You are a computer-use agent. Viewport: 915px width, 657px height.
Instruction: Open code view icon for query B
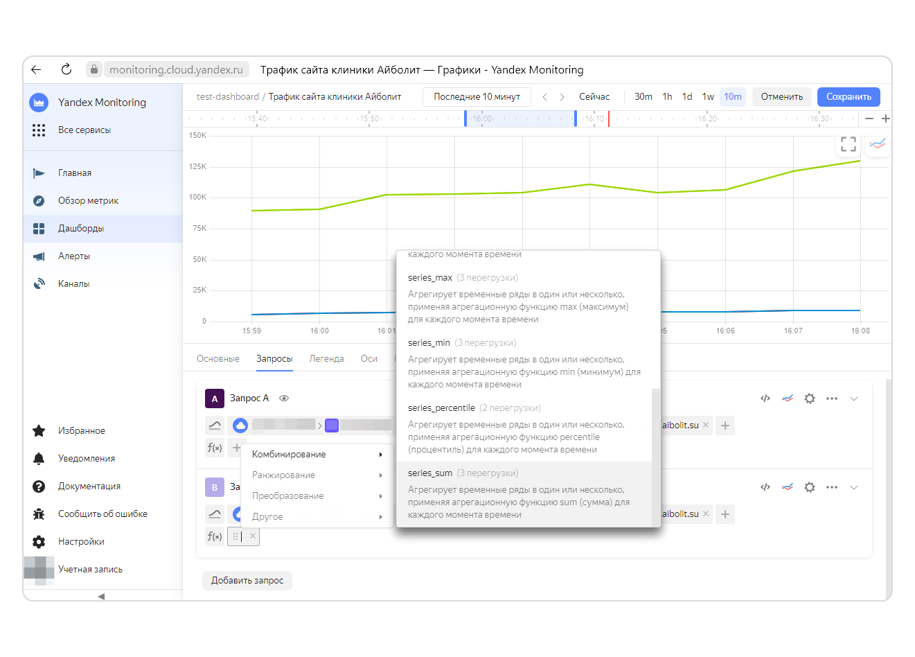click(765, 487)
